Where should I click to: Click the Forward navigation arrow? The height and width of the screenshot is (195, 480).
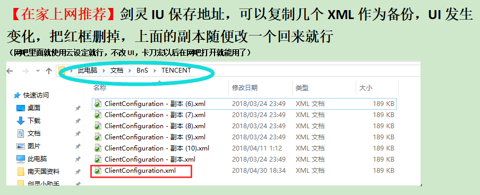coord(25,71)
